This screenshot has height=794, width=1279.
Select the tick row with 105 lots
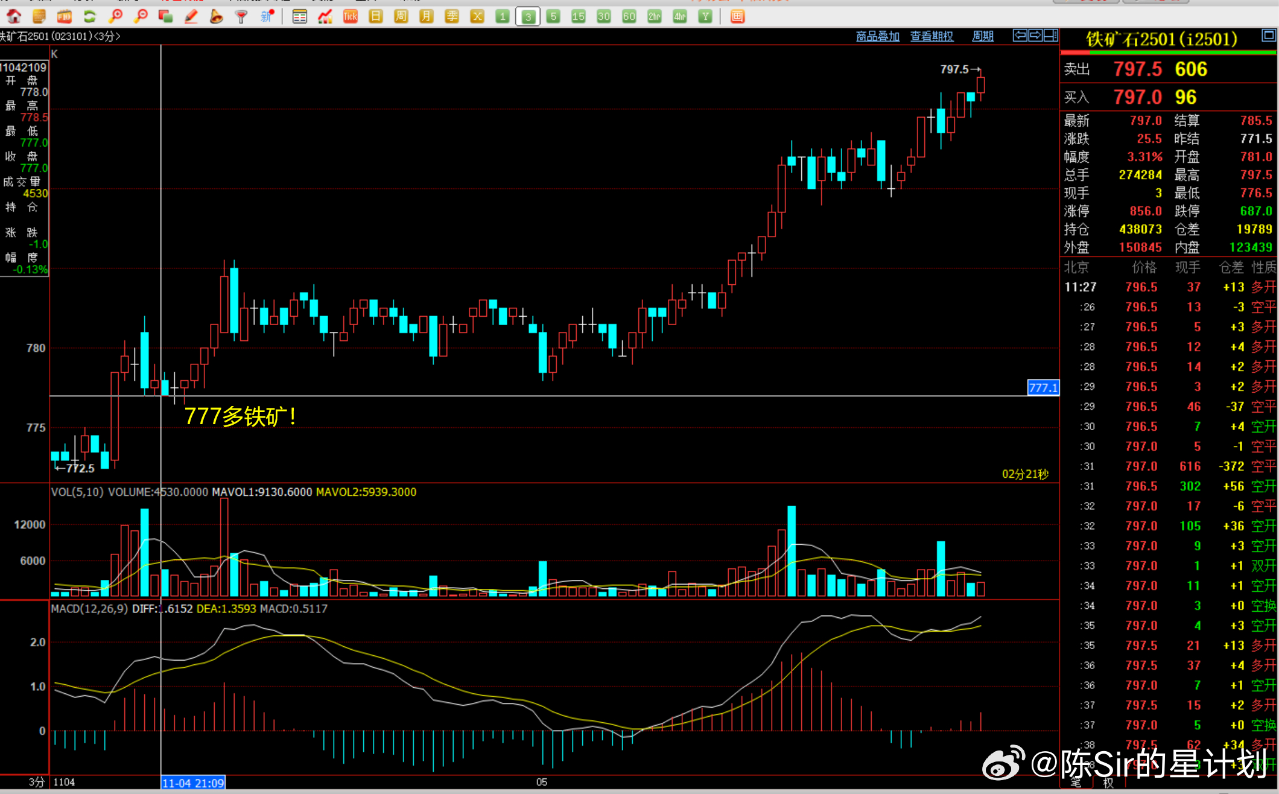pyautogui.click(x=1169, y=526)
